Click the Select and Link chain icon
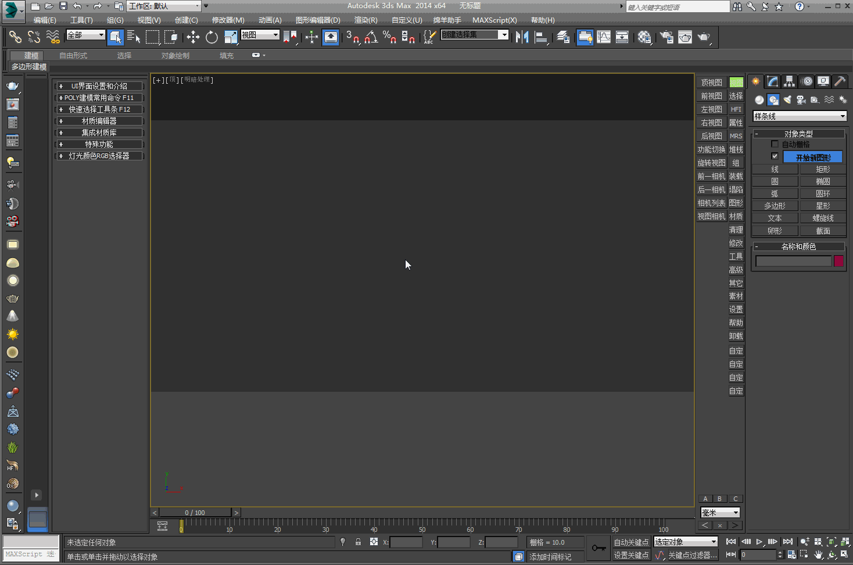 [x=15, y=37]
